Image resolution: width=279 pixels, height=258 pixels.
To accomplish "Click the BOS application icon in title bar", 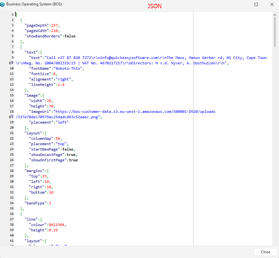I will tap(3, 4).
